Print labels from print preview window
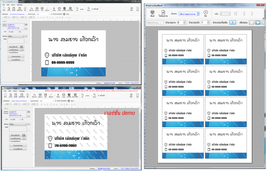The image size is (268, 172). click(x=152, y=13)
